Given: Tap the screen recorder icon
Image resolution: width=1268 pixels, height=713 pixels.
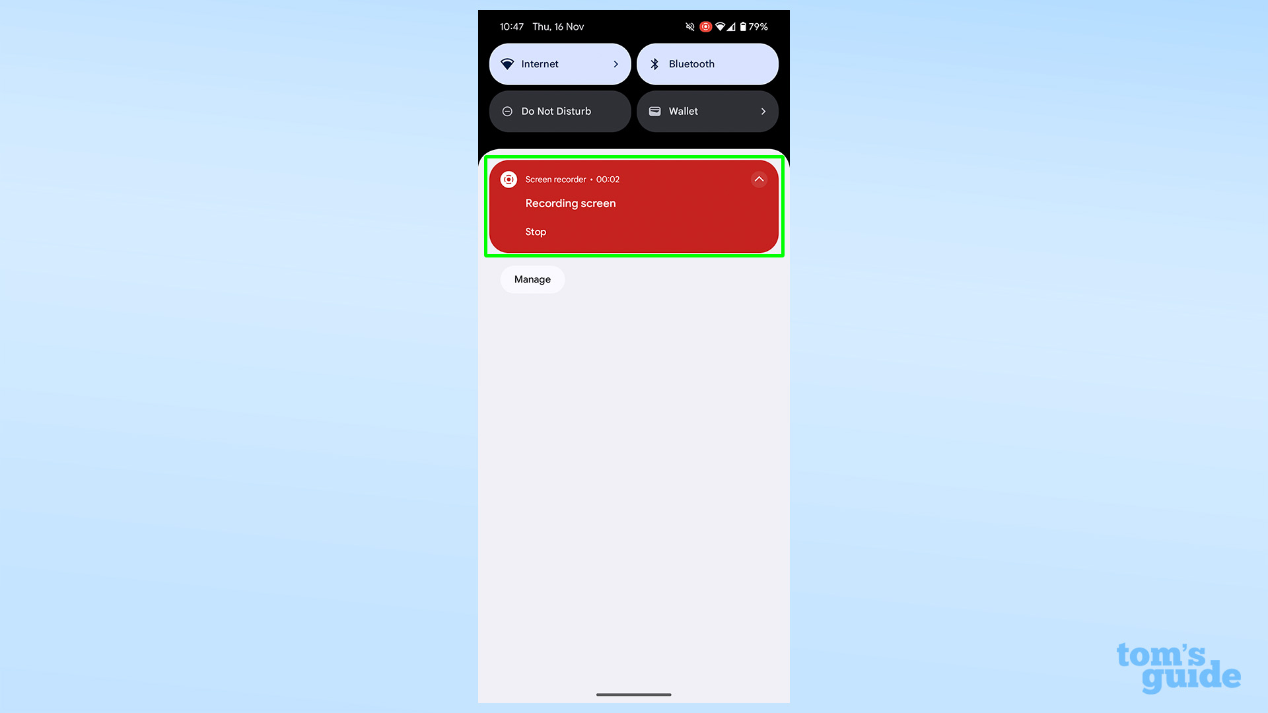Looking at the screenshot, I should coord(509,180).
